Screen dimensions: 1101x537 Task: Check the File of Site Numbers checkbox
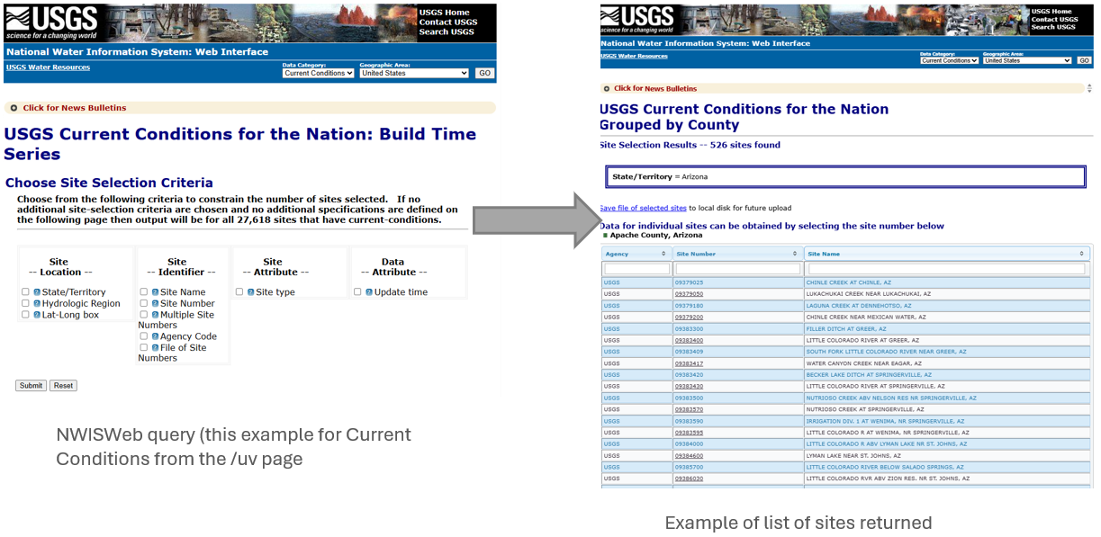(144, 347)
